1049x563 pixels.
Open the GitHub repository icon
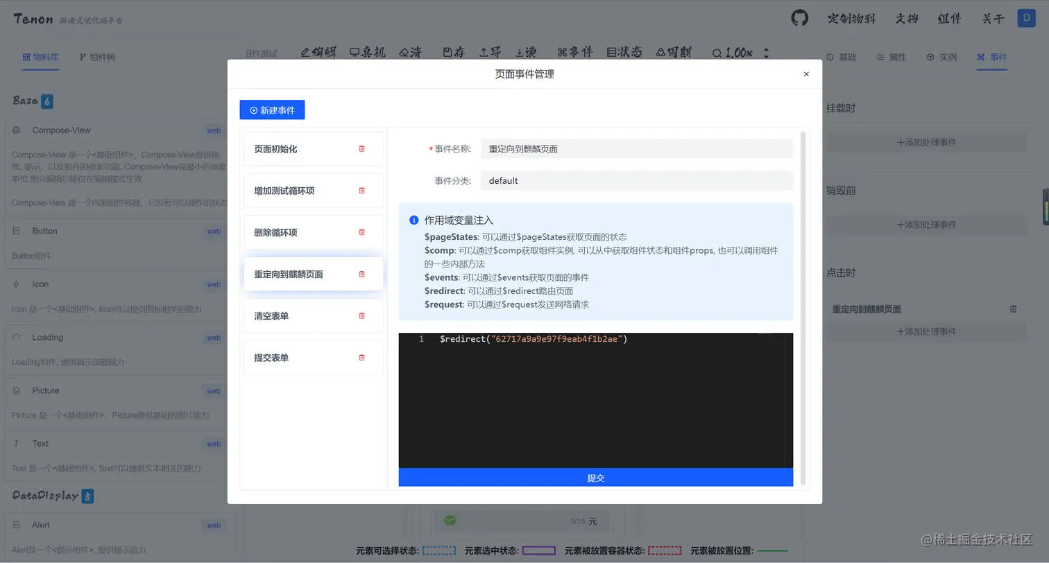[800, 18]
